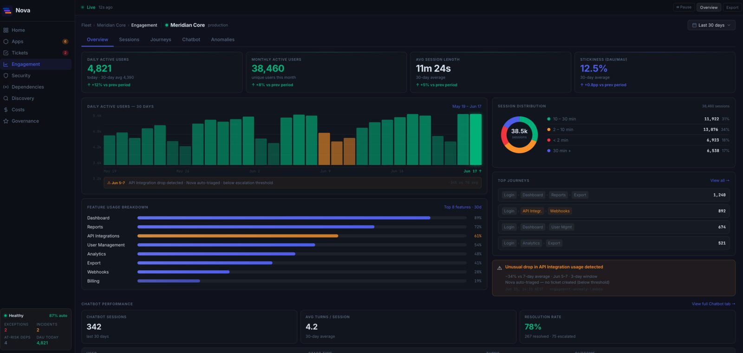Click the API Integr. journey chip
The image size is (743, 353).
point(532,211)
